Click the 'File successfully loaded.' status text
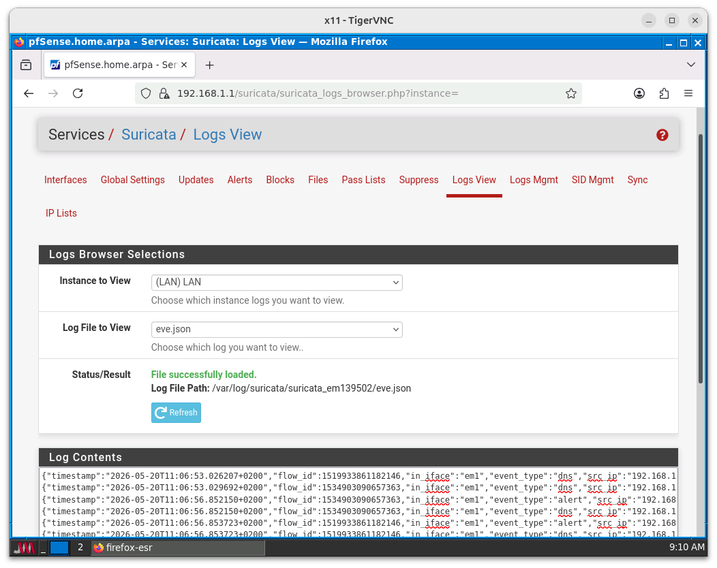This screenshot has width=717, height=568. [204, 375]
